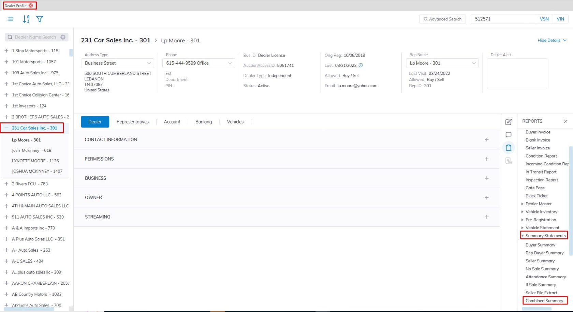Image resolution: width=573 pixels, height=312 pixels.
Task: Expand the Dealer Master report group
Action: point(522,204)
